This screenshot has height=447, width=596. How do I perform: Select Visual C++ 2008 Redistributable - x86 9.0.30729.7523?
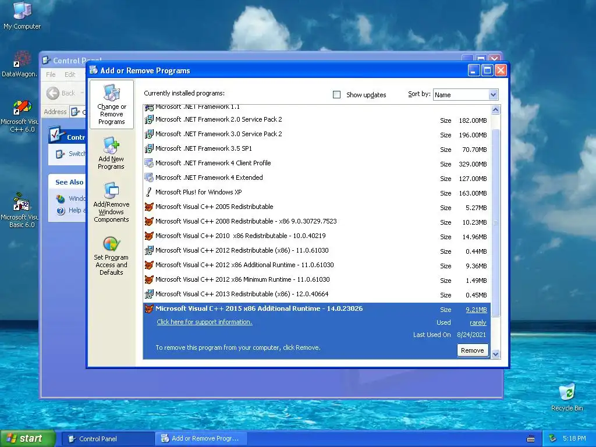point(317,222)
